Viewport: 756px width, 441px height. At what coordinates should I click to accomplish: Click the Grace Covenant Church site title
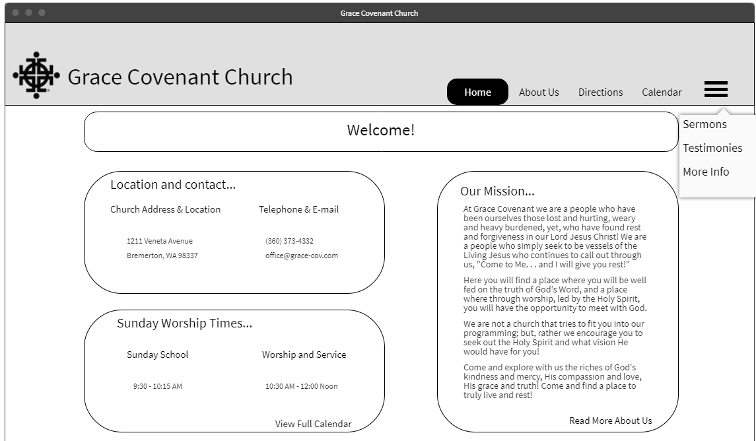click(180, 77)
